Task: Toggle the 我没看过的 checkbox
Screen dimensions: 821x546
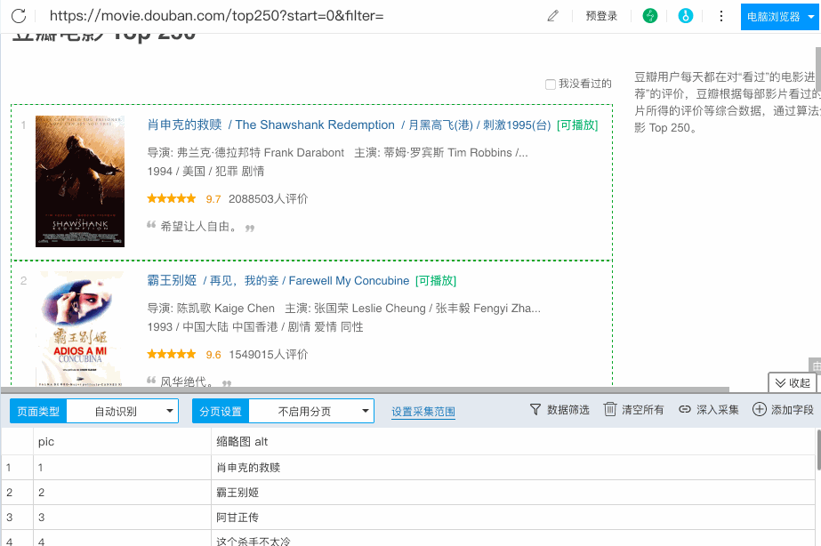Action: [x=551, y=84]
